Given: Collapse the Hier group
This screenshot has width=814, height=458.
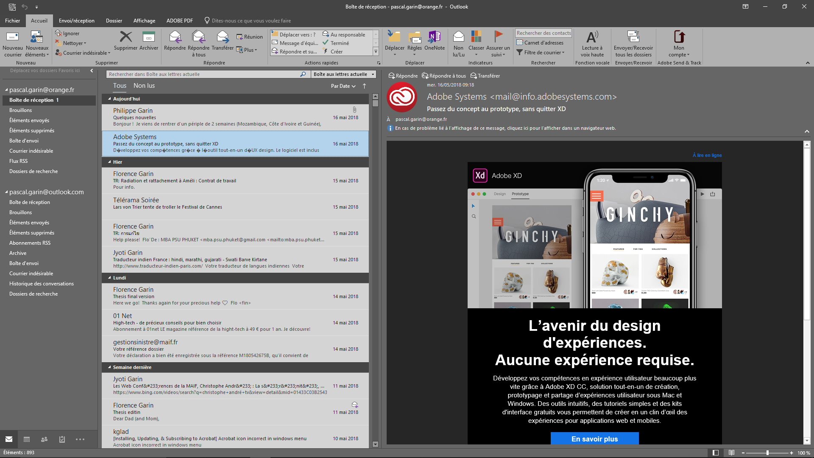Looking at the screenshot, I should coord(109,162).
